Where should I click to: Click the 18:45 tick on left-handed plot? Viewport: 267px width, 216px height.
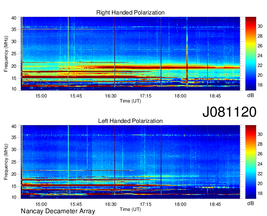[x=215, y=204]
